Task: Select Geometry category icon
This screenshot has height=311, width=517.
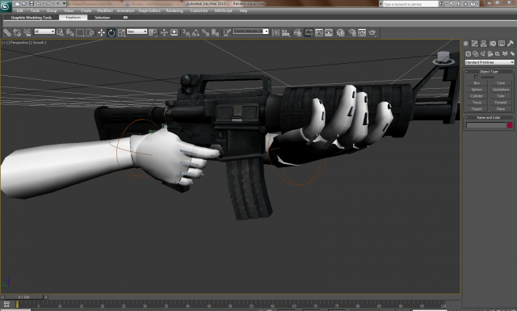Action: pyautogui.click(x=468, y=54)
